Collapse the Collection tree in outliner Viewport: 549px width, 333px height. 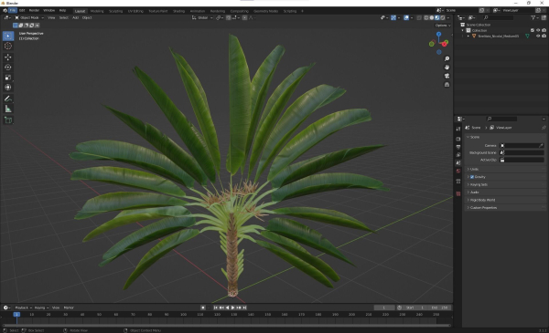[x=463, y=30]
